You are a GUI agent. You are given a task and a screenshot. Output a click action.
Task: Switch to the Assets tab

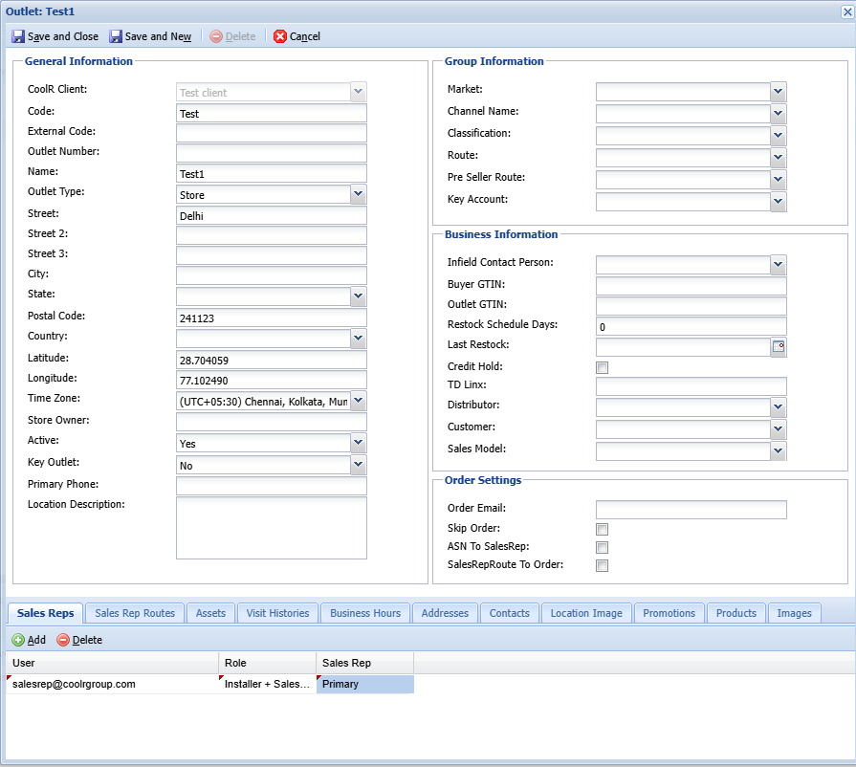[x=210, y=613]
